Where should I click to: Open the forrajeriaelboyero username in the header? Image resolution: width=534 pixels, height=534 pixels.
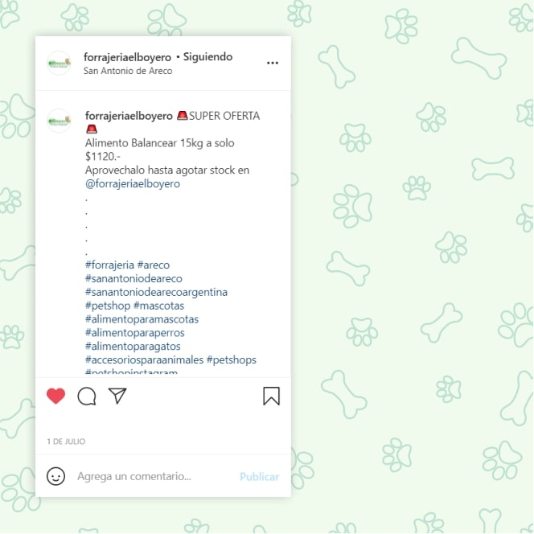click(x=127, y=57)
